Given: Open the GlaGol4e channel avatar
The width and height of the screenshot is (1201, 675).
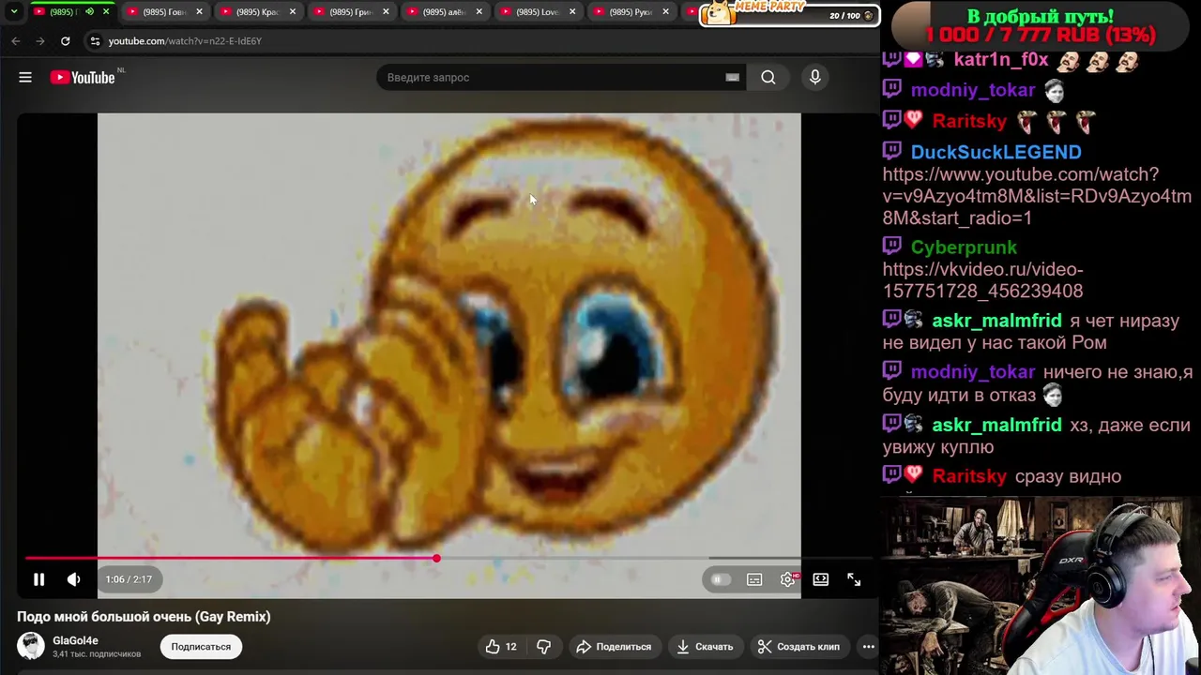Looking at the screenshot, I should (31, 646).
